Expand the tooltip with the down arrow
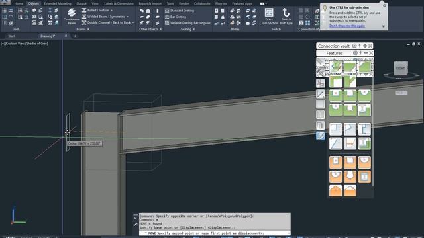 [384, 26]
